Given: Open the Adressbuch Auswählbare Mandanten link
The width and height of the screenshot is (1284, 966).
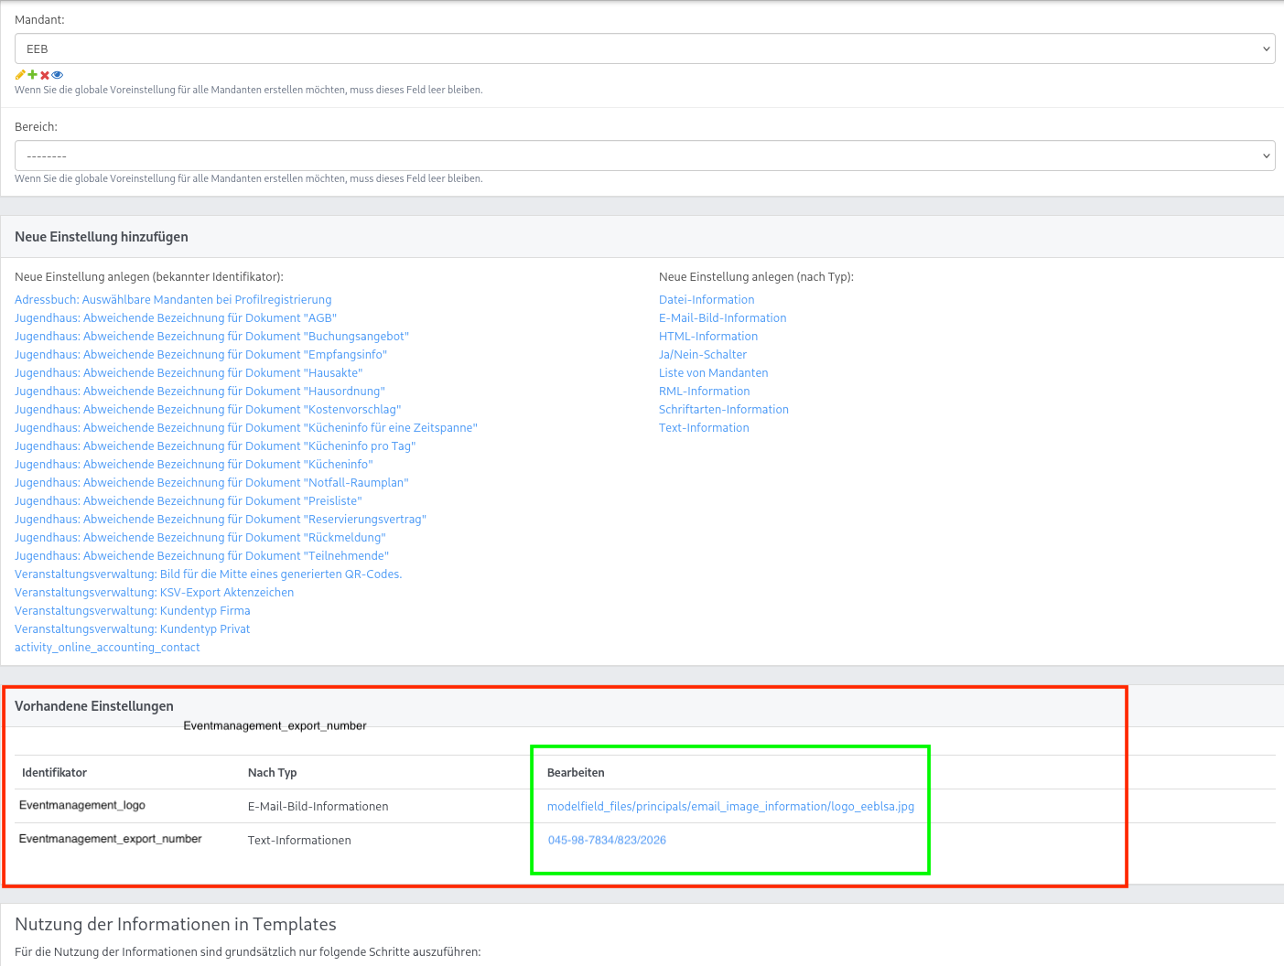Looking at the screenshot, I should tap(173, 300).
